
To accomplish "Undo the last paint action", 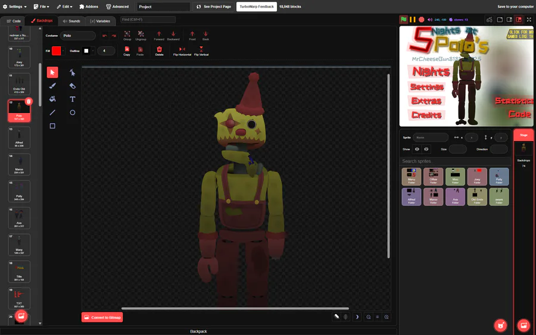I will [105, 36].
